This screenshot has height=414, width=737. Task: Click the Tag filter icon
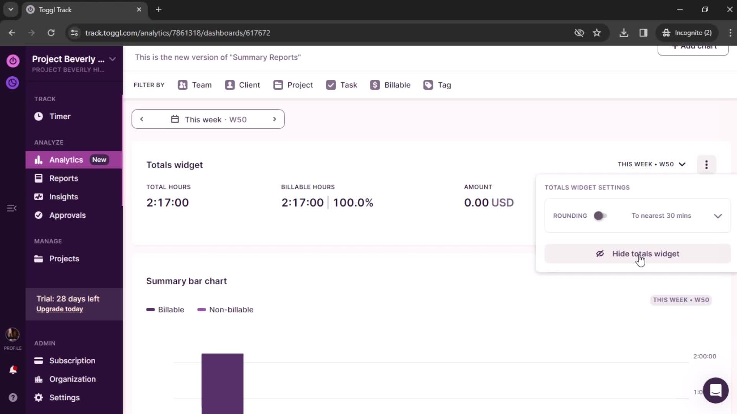[x=428, y=85]
